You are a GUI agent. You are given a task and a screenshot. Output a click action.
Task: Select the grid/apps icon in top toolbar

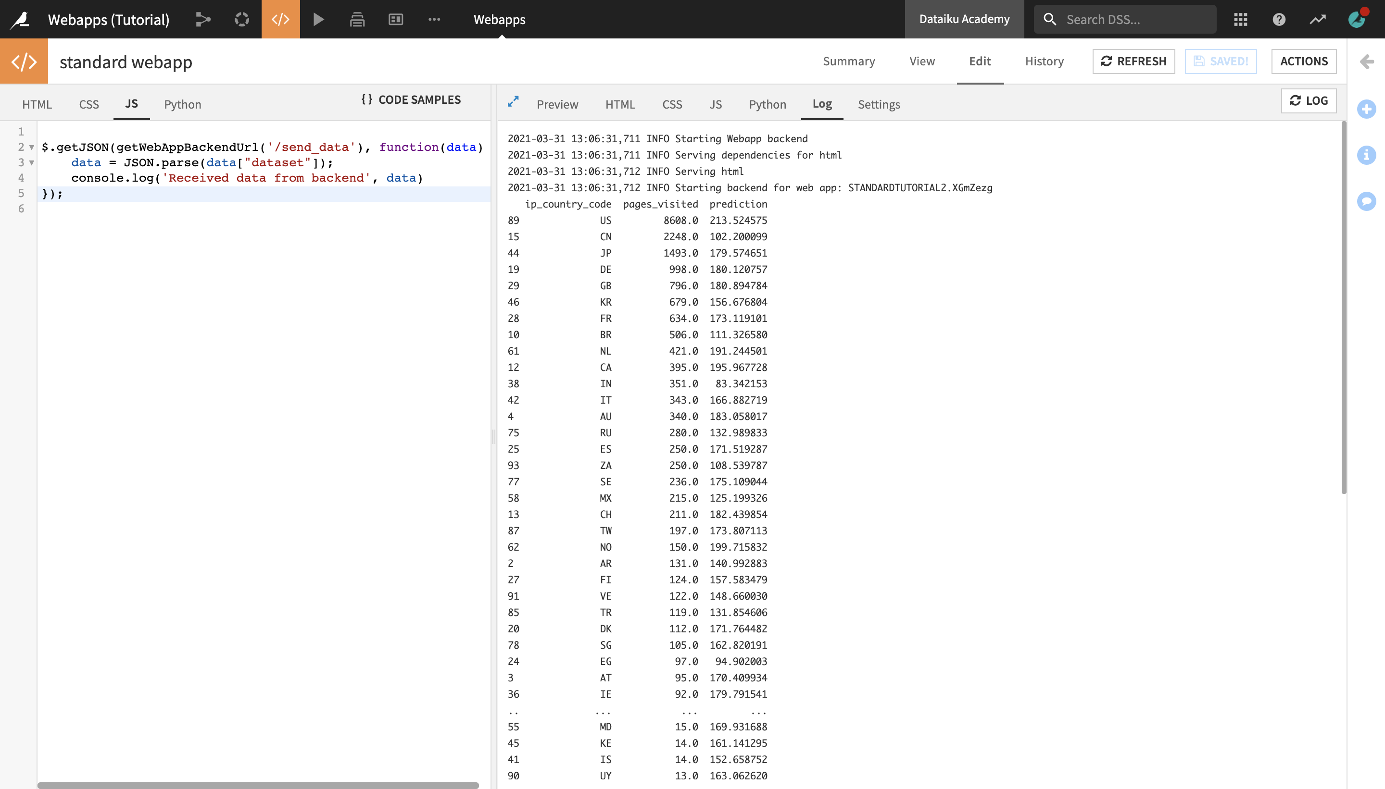[1241, 19]
